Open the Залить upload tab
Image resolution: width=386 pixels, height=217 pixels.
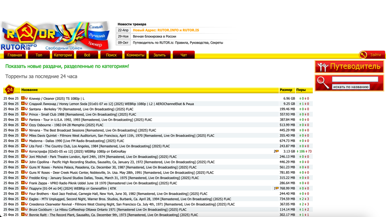coord(159,55)
